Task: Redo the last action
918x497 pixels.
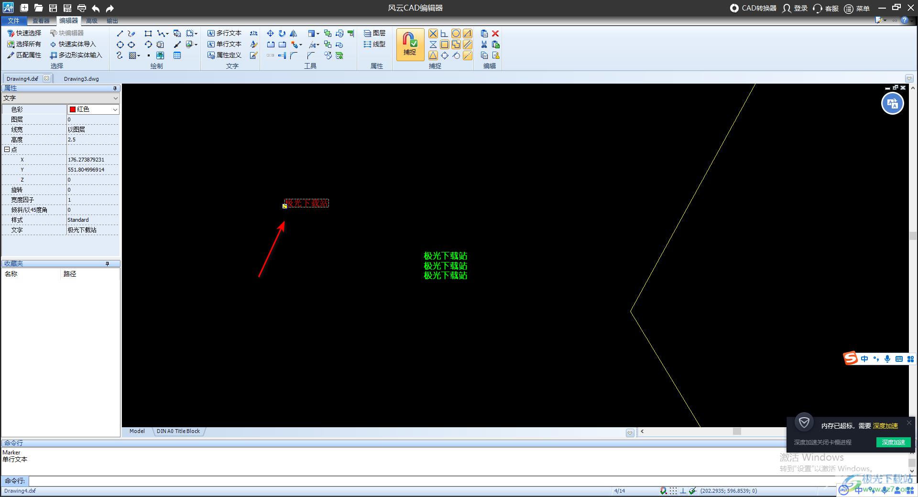Action: pos(110,8)
